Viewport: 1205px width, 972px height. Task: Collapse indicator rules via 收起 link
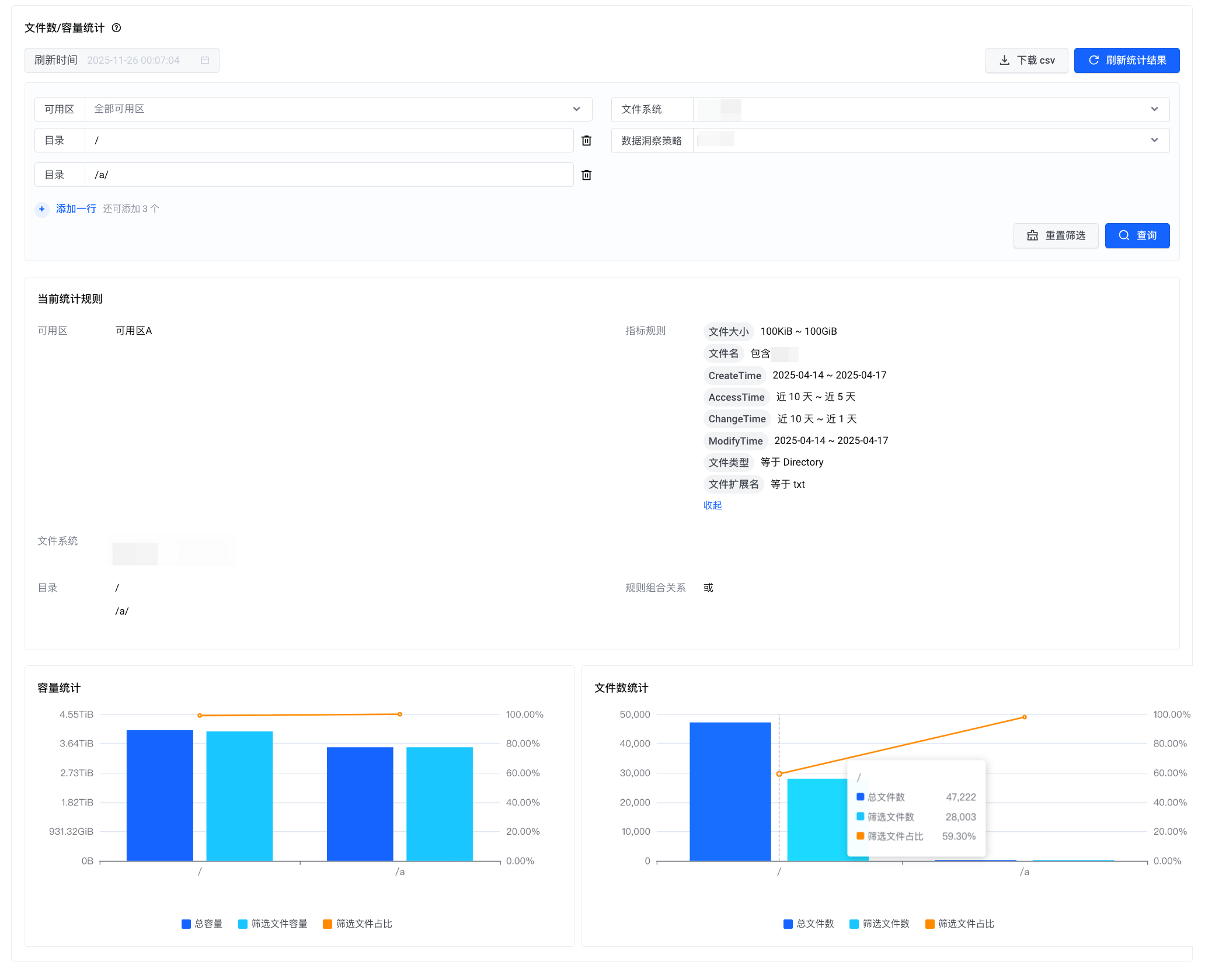point(712,506)
